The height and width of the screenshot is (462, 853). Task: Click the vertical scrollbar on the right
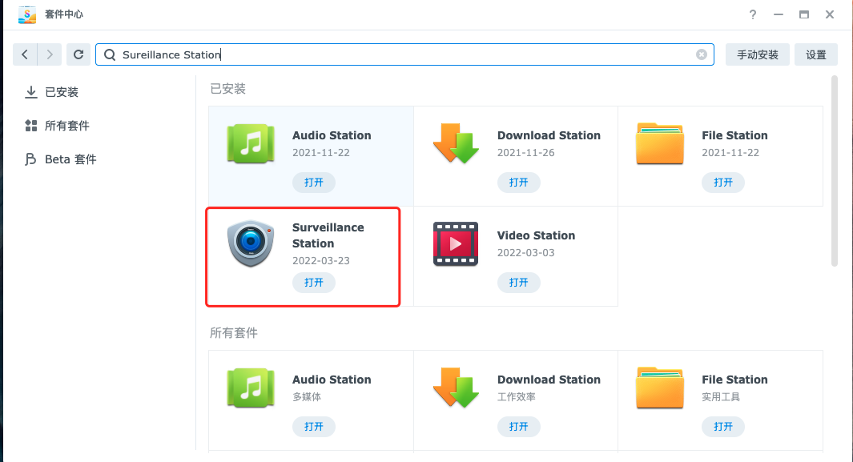pos(835,171)
